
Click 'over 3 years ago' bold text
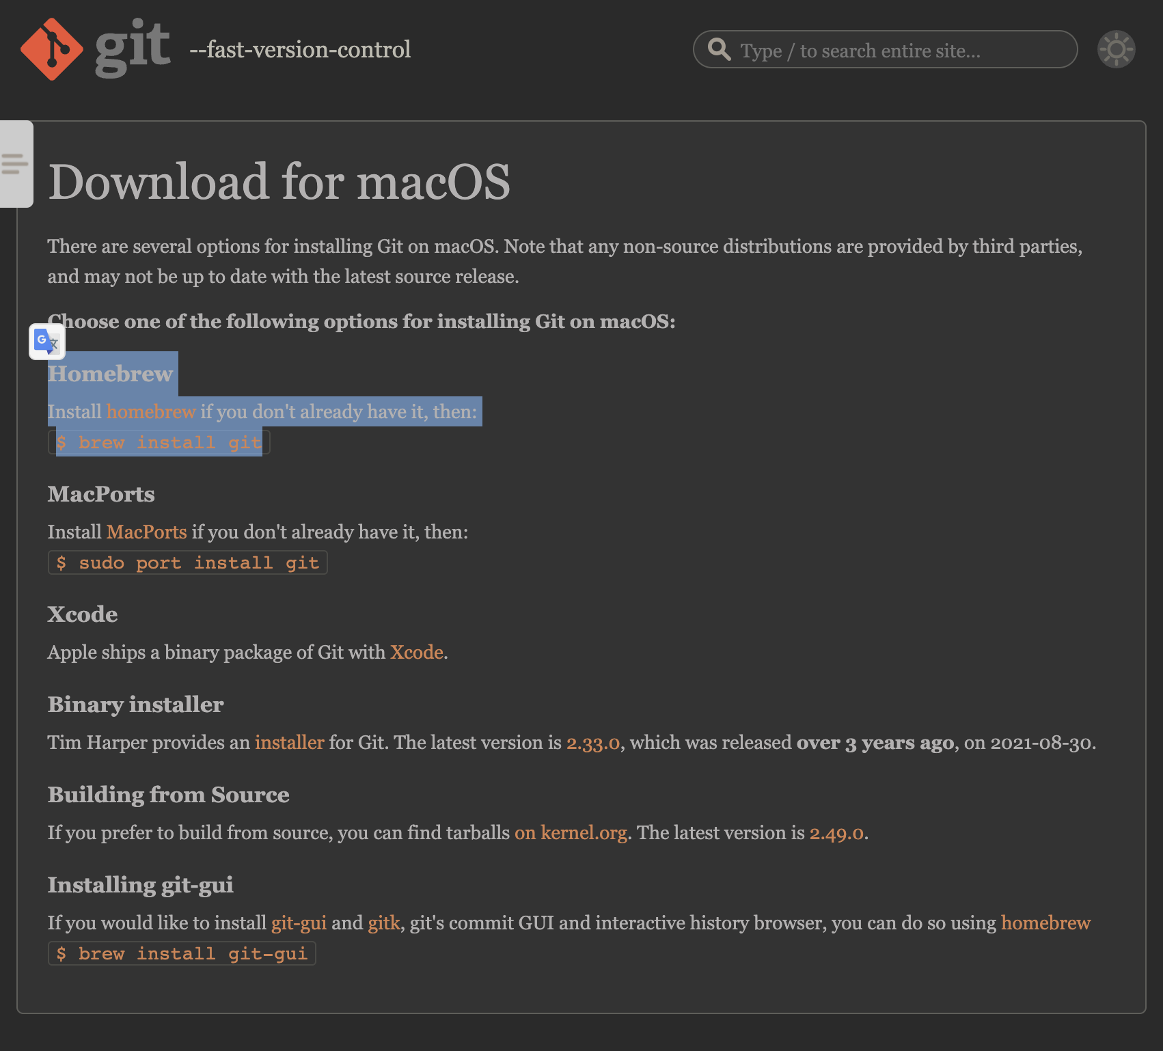[x=875, y=743]
